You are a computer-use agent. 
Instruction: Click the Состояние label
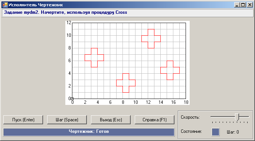coord(191,131)
